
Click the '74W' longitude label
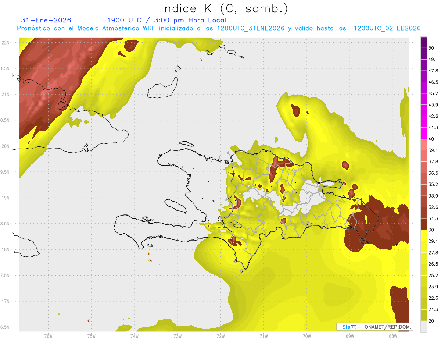click(x=134, y=336)
